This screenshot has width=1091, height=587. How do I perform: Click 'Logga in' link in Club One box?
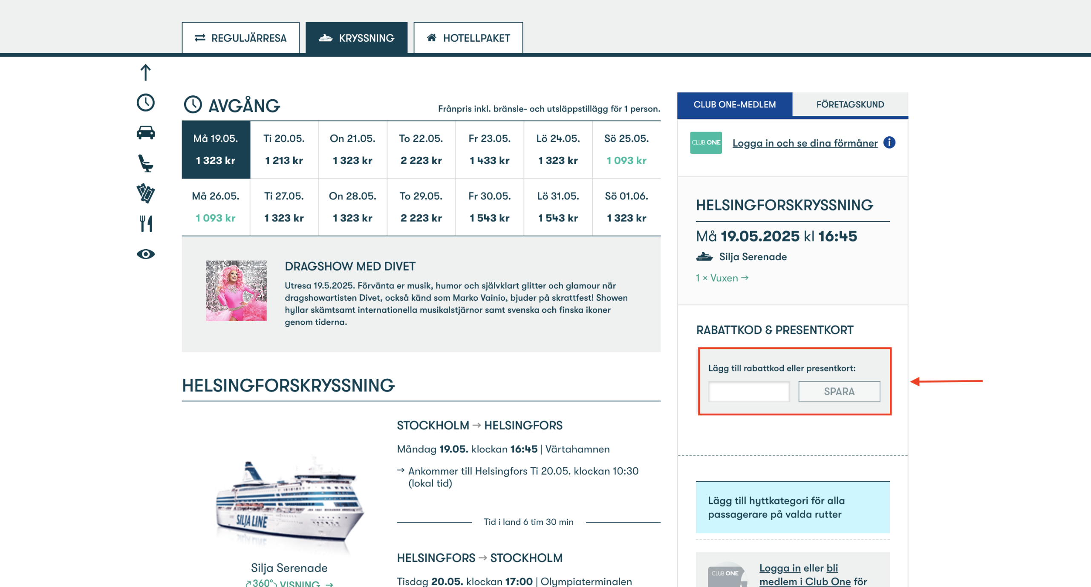(x=780, y=568)
